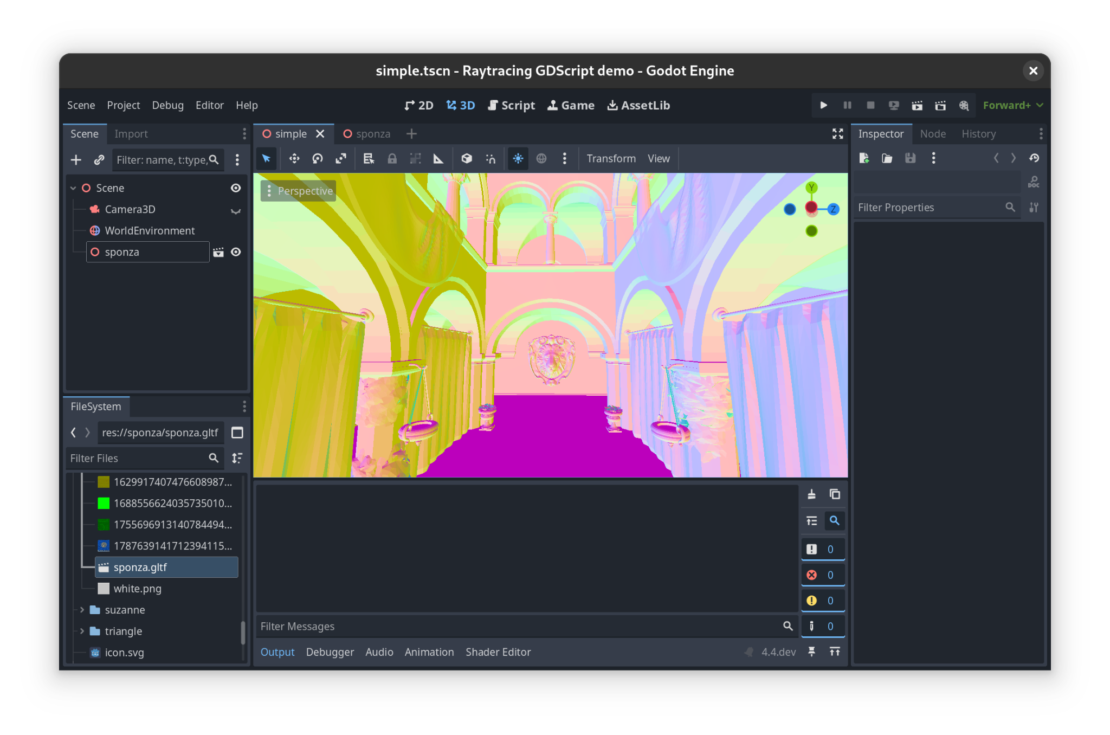Switch to Game workspace
This screenshot has width=1110, height=735.
[x=571, y=105]
